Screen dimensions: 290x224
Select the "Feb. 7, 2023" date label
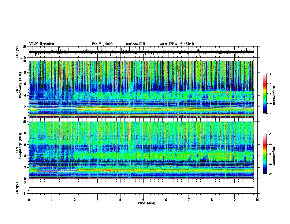(102, 44)
